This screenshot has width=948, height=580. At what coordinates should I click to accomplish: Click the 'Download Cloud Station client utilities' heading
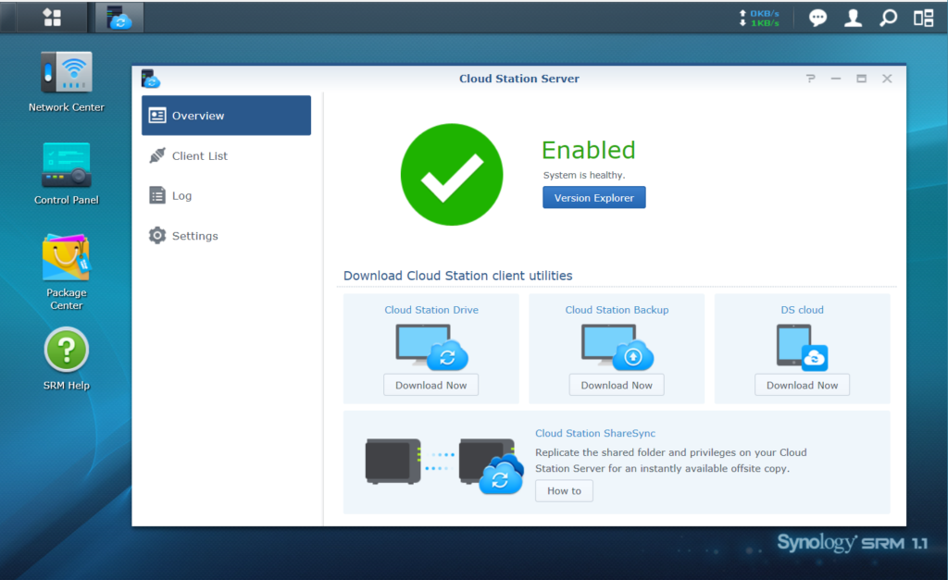[x=457, y=276]
